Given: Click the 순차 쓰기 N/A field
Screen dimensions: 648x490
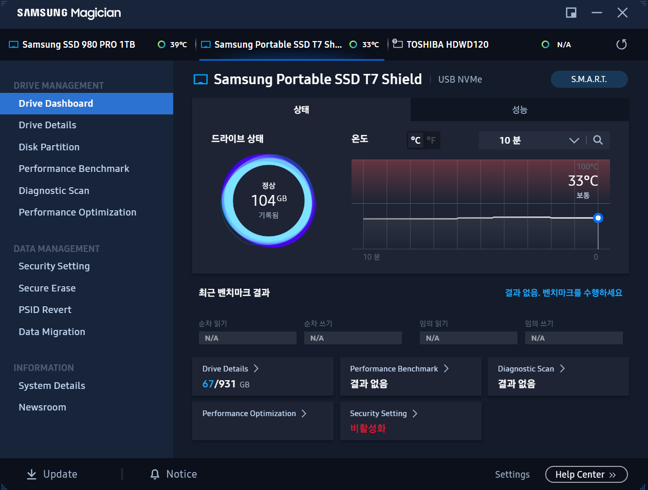Looking at the screenshot, I should (x=353, y=338).
